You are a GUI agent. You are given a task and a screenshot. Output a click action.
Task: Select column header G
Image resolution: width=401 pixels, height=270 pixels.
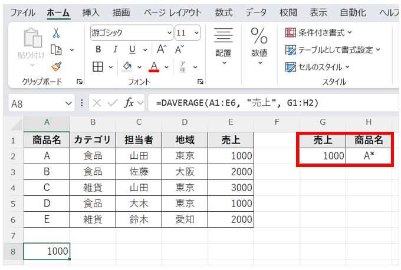323,122
